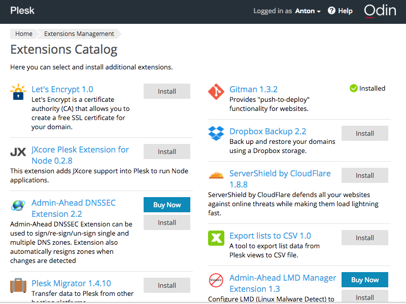Click the Plesk Migrator suitcase icon
The width and height of the screenshot is (406, 304).
(18, 285)
